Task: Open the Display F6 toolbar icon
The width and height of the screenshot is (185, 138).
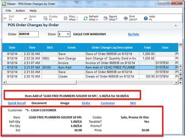Action: pyautogui.click(x=45, y=18)
